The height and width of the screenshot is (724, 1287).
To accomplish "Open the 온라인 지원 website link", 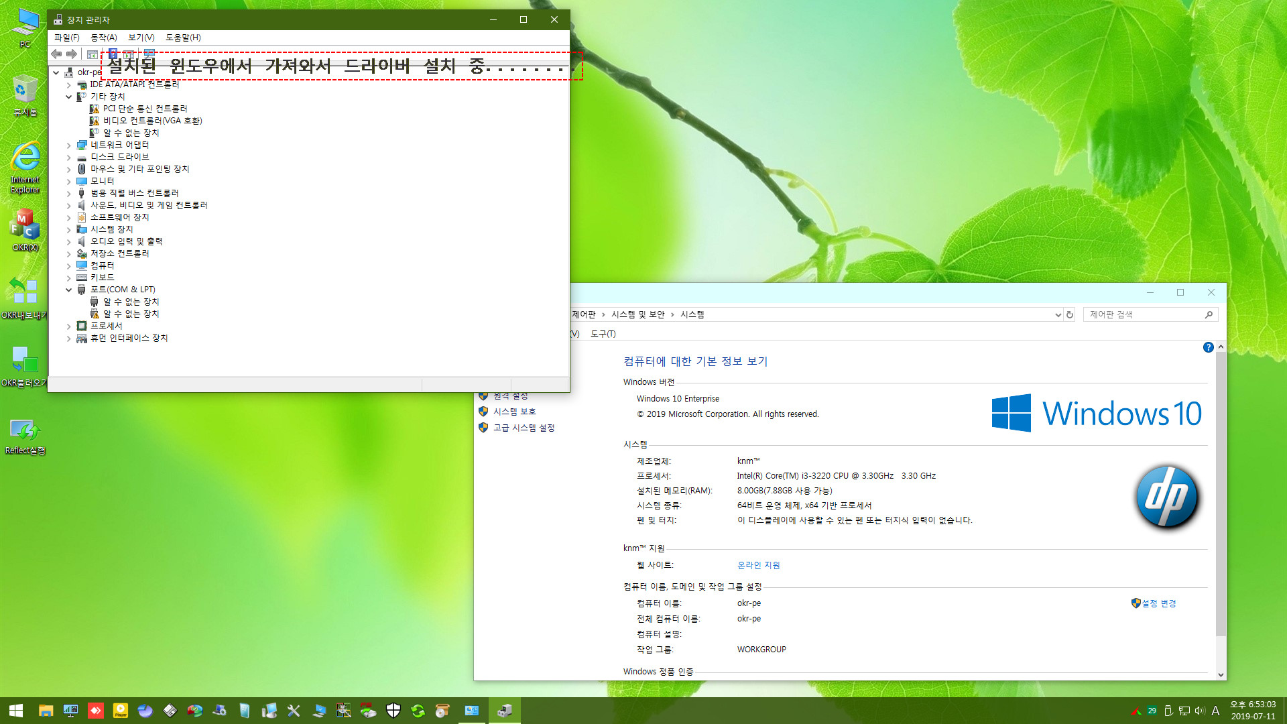I will (759, 565).
